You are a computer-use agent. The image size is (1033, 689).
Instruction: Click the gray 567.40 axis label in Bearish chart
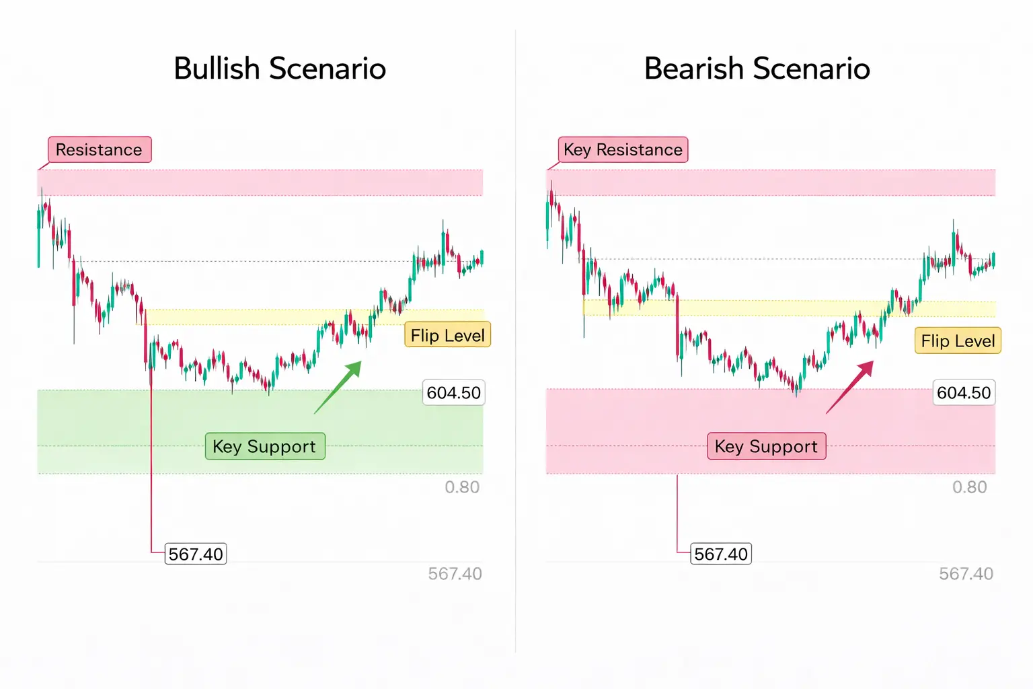point(966,574)
